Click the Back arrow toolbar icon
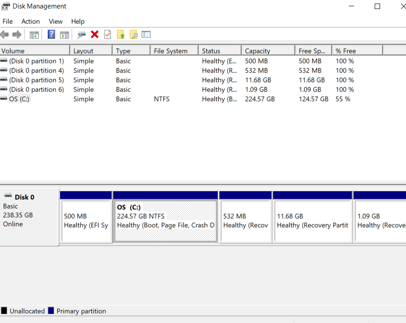The height and width of the screenshot is (323, 406). tap(4, 34)
